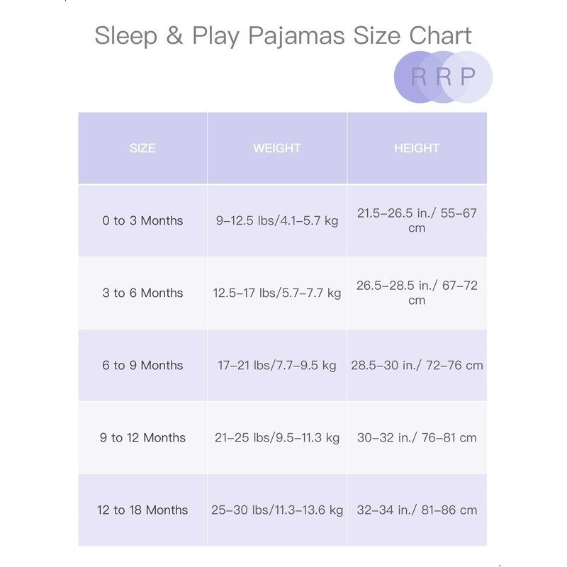The width and height of the screenshot is (567, 567).
Task: Click the 21.5–26.5 in. height cell
Action: click(417, 220)
